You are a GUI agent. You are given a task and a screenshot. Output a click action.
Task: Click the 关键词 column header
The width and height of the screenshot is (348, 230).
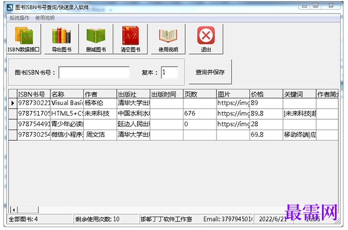click(299, 94)
